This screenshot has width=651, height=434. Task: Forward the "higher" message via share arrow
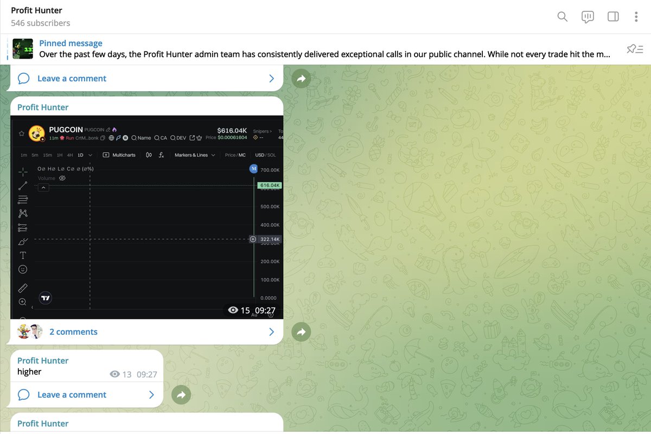182,395
